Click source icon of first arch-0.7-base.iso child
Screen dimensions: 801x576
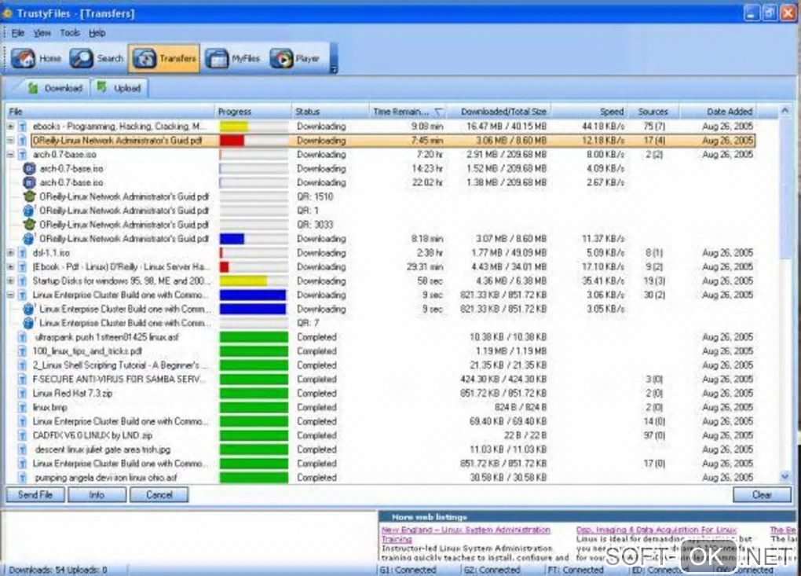click(x=29, y=168)
